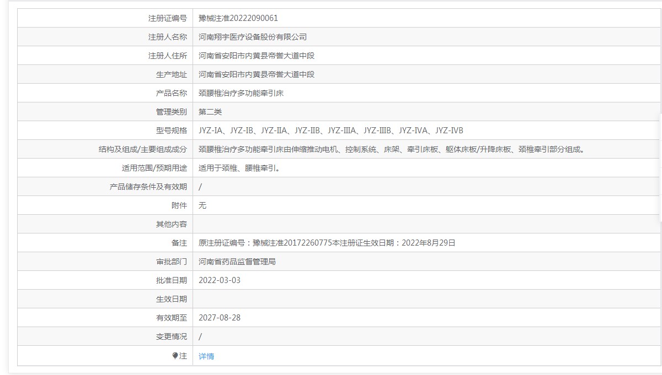Select the expiry date 2027-08-28
Screen dimensions: 662x375
pos(220,318)
